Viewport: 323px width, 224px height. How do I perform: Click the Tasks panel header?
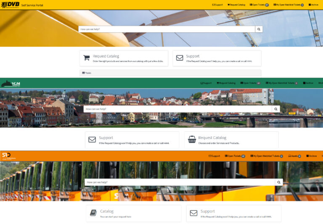coord(170,73)
